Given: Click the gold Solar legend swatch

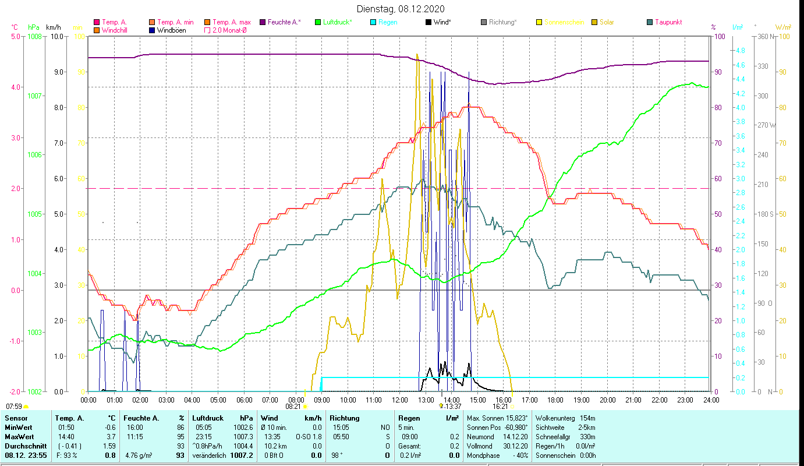Looking at the screenshot, I should coord(594,23).
